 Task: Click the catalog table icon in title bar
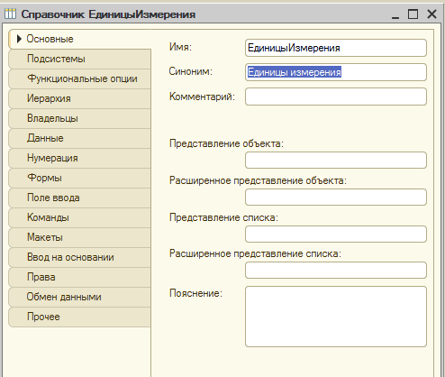pyautogui.click(x=10, y=14)
